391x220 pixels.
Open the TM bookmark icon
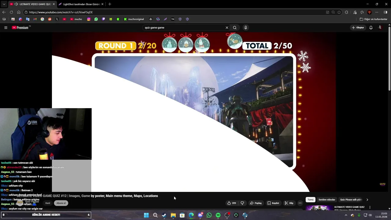(x=173, y=19)
